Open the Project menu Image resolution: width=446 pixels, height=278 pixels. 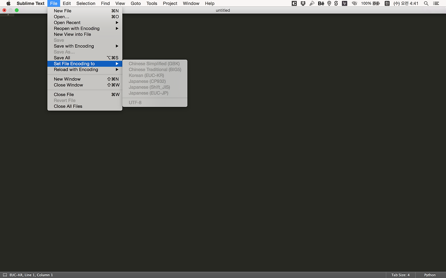(170, 3)
